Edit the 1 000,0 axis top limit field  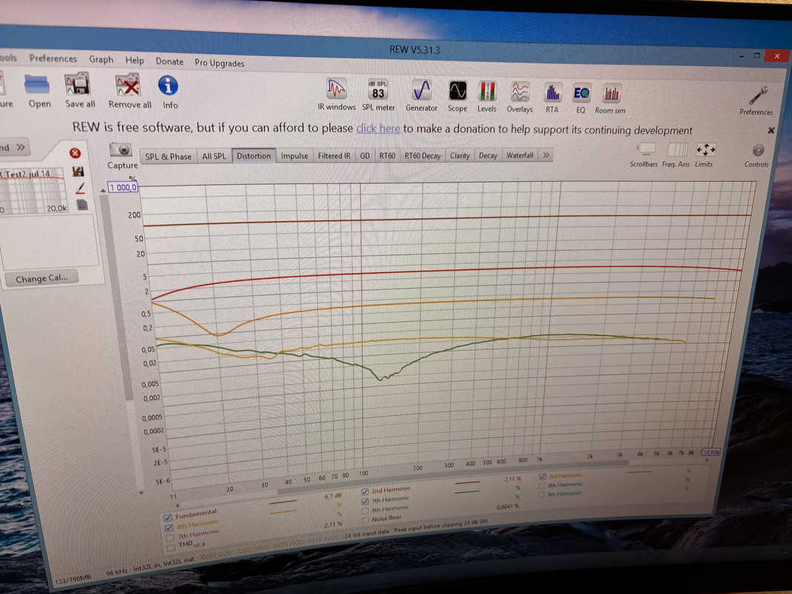pyautogui.click(x=123, y=187)
